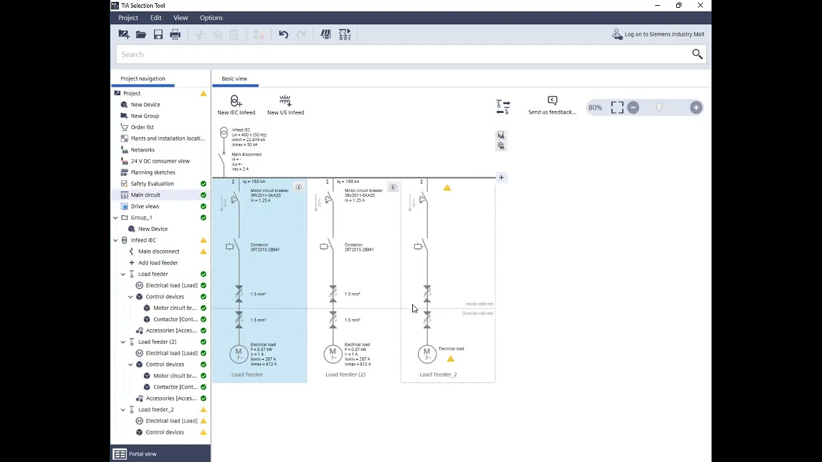
Task: Open Drive views
Action: coord(144,207)
